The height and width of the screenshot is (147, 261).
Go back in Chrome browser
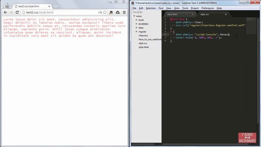5,12
